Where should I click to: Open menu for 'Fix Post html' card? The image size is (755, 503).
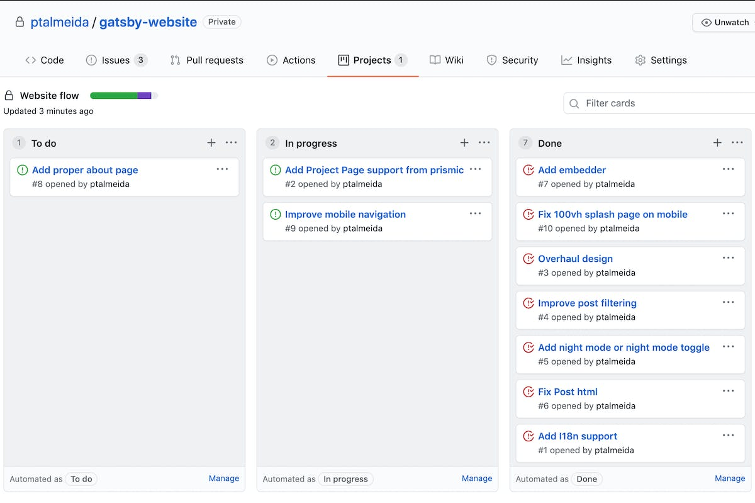(728, 391)
